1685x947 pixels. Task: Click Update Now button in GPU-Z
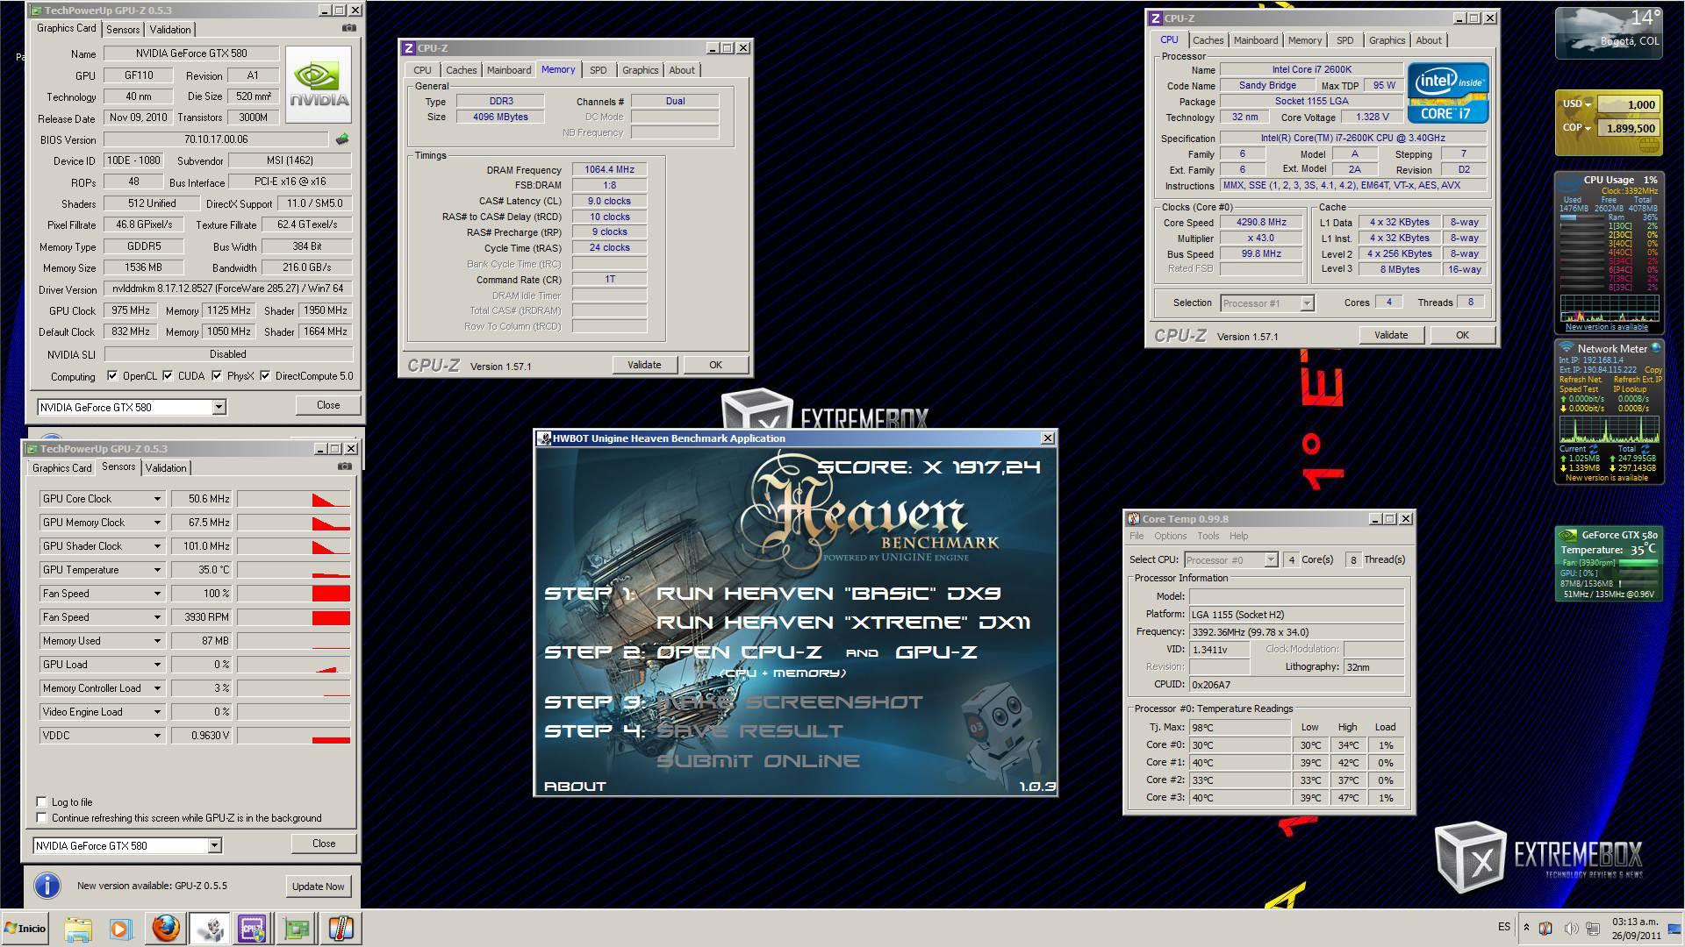[x=318, y=886]
